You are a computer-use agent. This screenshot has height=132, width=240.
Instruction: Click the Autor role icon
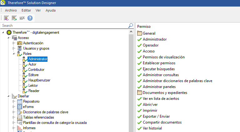(x=25, y=64)
